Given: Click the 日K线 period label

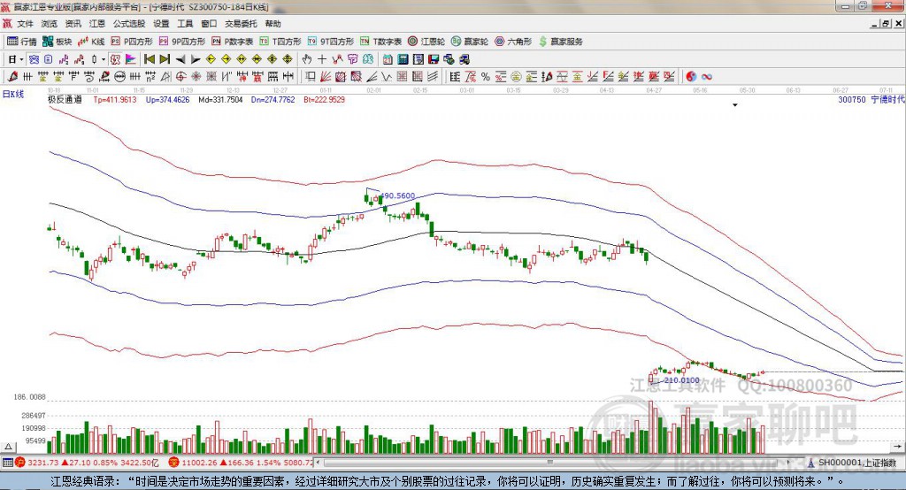Looking at the screenshot, I should coord(12,94).
